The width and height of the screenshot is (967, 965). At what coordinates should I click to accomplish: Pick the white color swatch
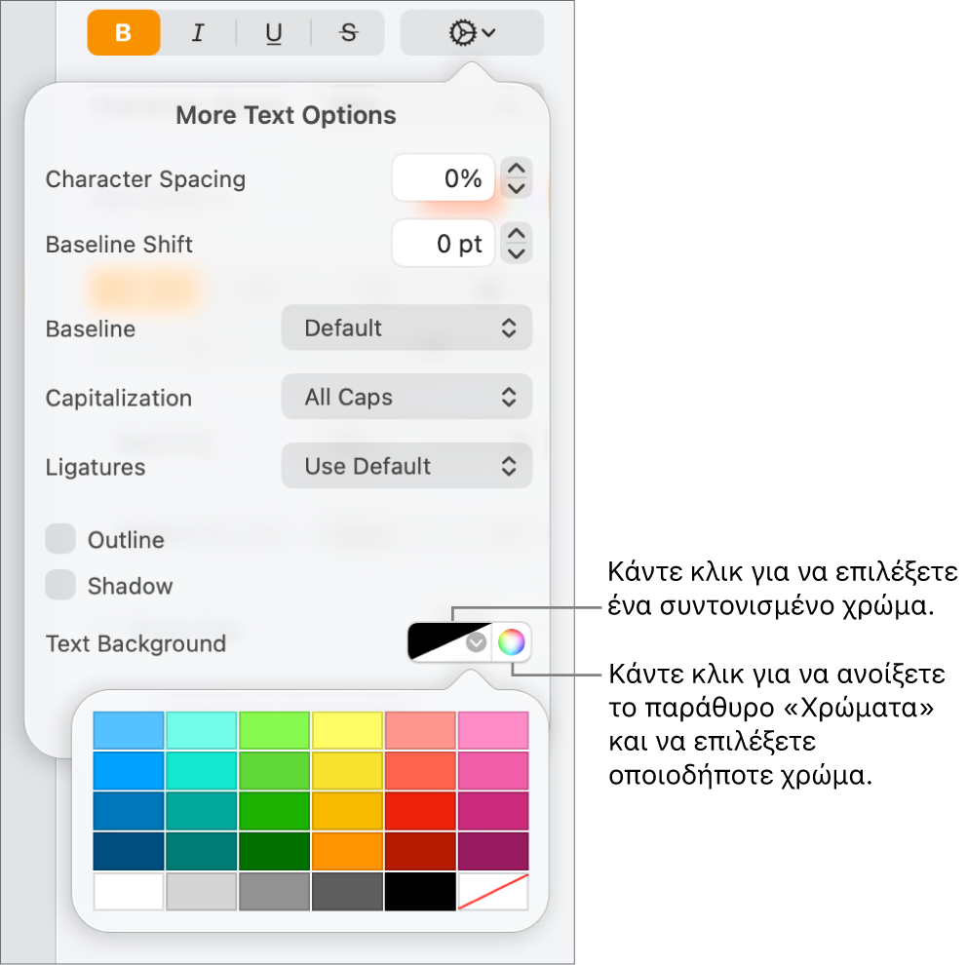coord(129,892)
